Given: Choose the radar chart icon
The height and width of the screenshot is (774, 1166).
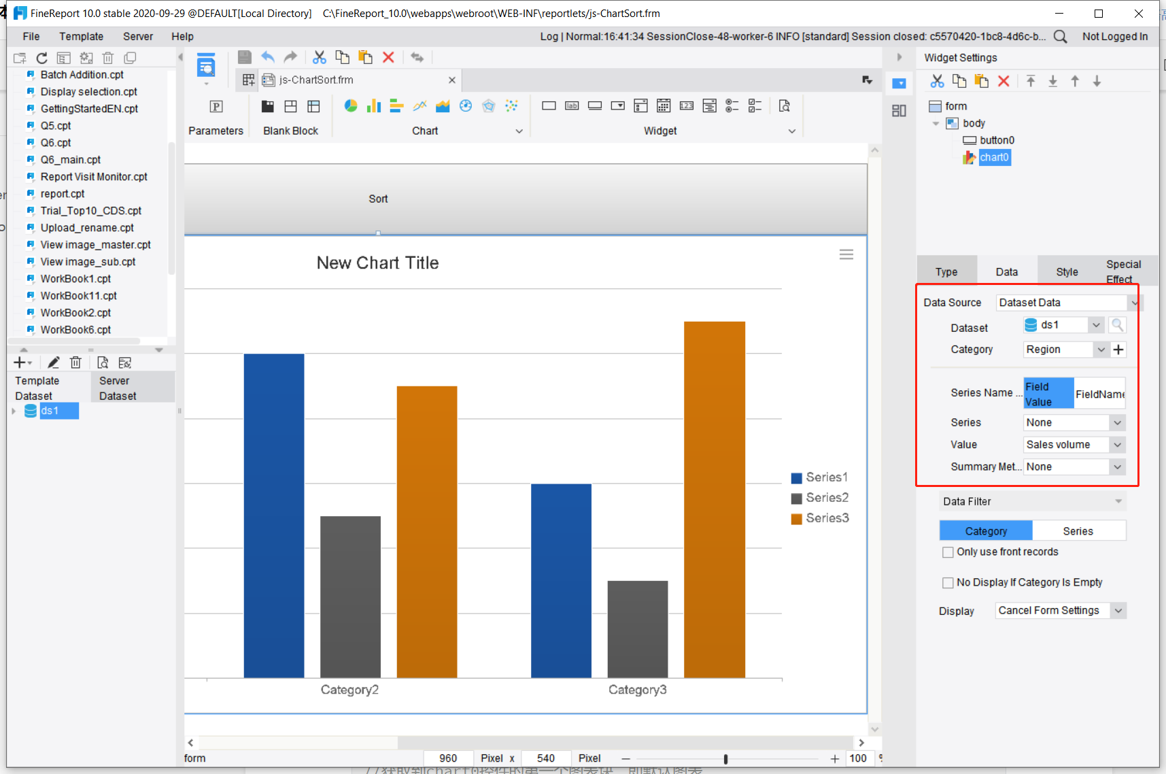Looking at the screenshot, I should point(489,105).
